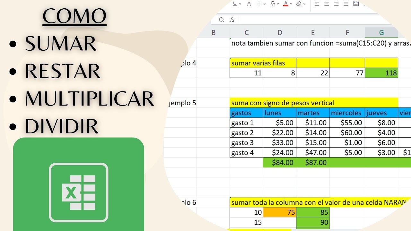Select the cell with value 10
This screenshot has width=411, height=231.
click(247, 212)
